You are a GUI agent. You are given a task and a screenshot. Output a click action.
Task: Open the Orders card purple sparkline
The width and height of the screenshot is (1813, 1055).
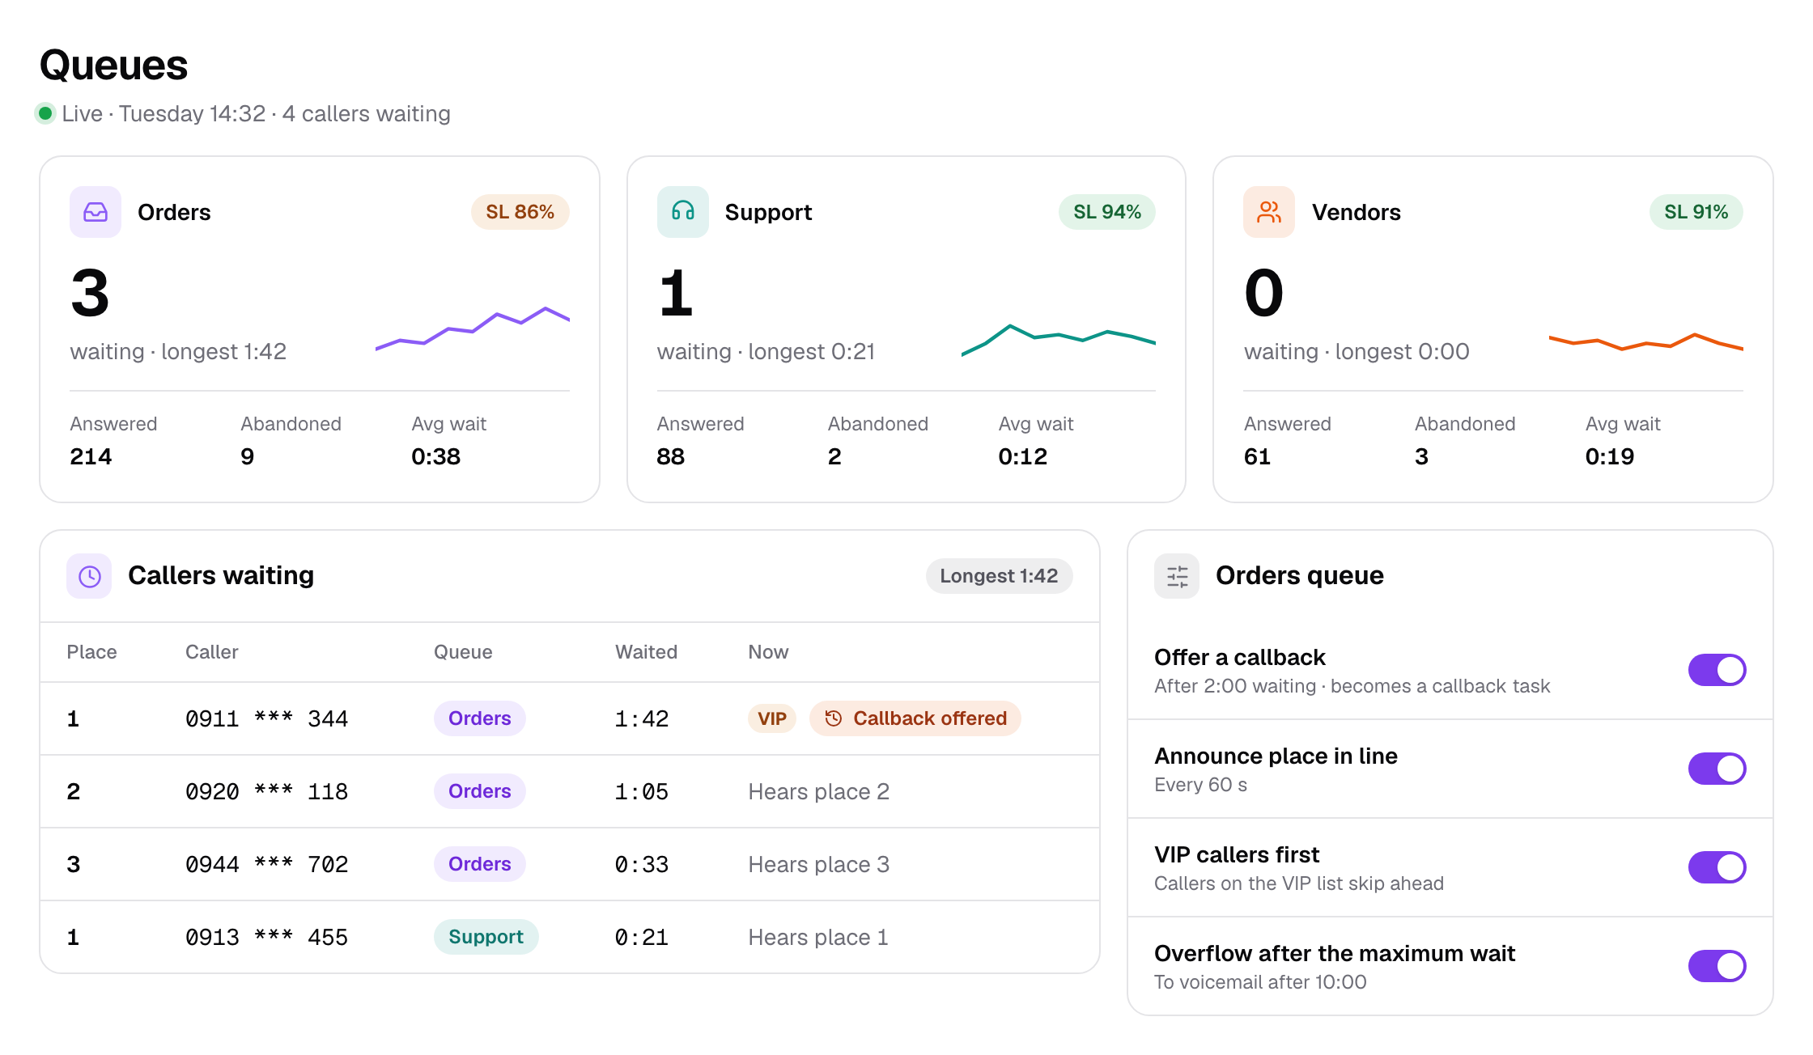coord(473,328)
